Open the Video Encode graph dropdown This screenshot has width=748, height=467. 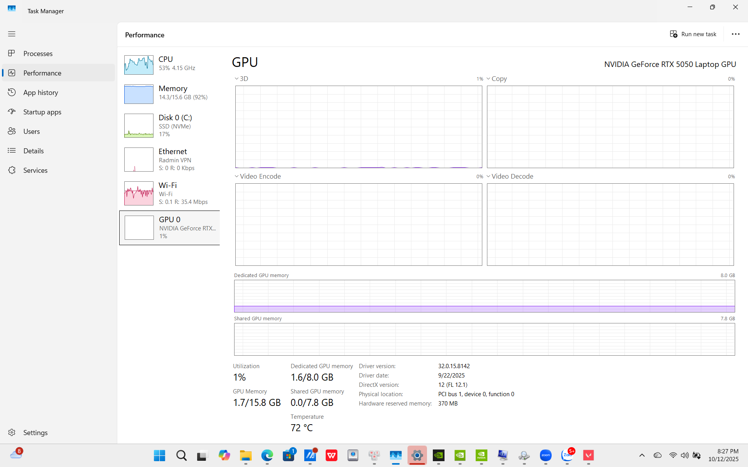258,176
